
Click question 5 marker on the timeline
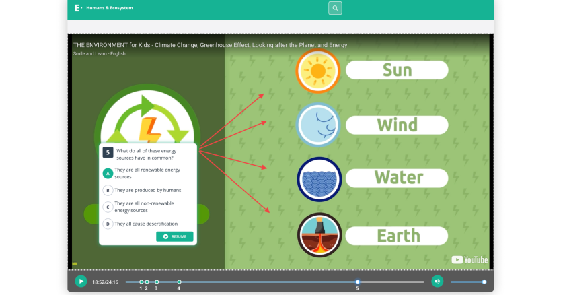coord(358,282)
